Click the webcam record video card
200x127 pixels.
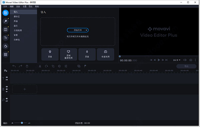click(x=50, y=54)
